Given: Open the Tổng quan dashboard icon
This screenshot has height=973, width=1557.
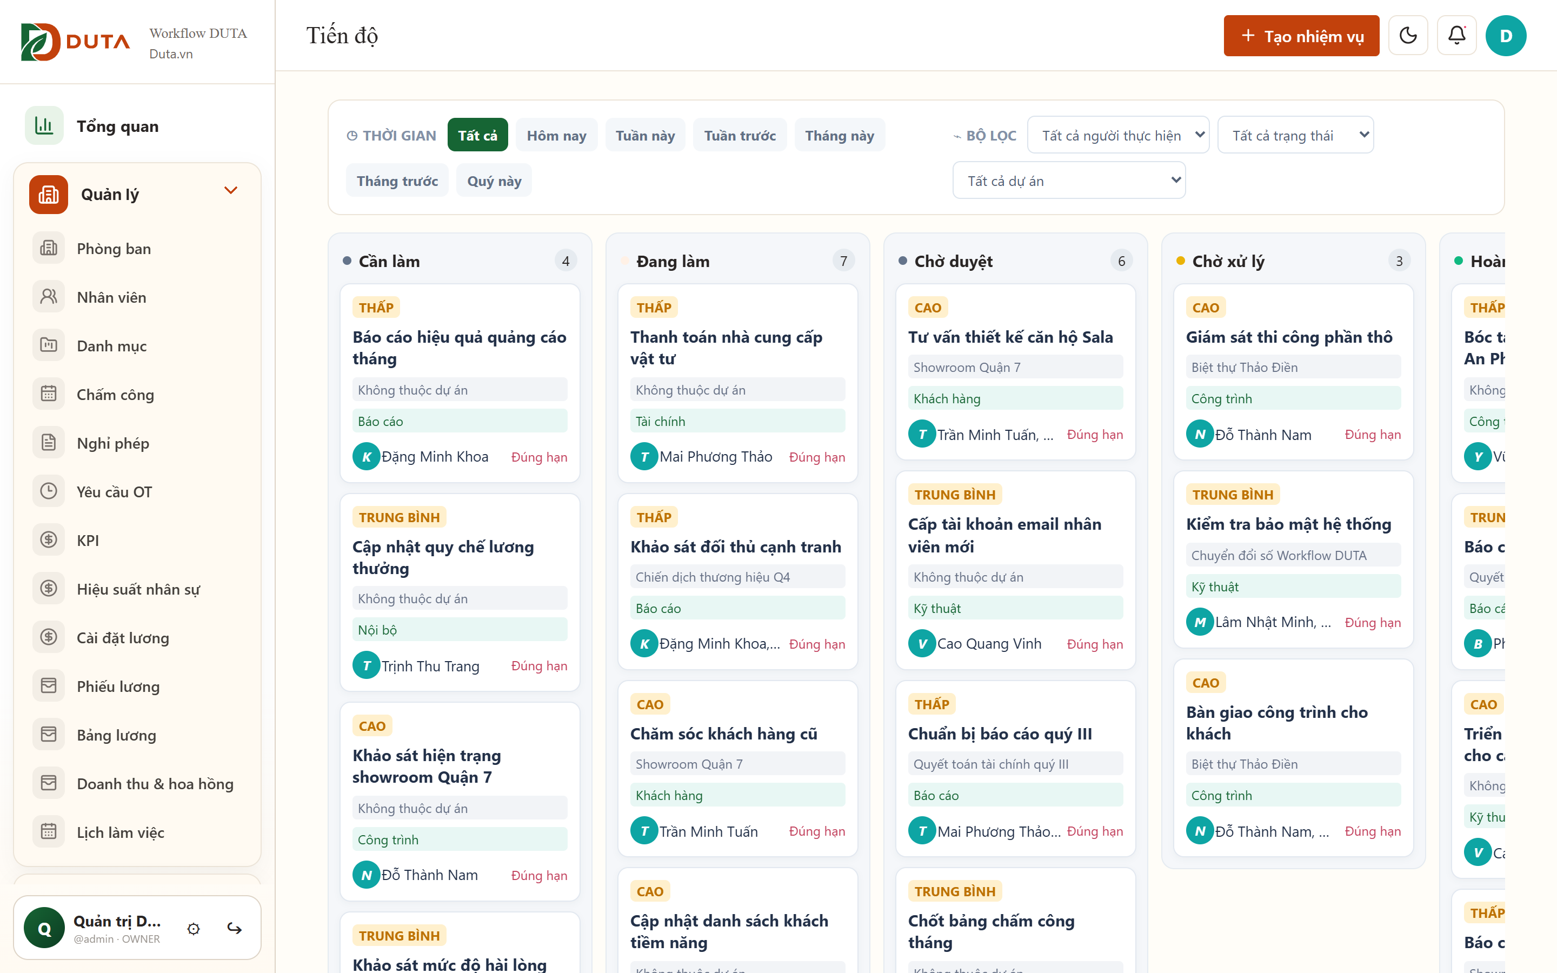Looking at the screenshot, I should [x=44, y=125].
